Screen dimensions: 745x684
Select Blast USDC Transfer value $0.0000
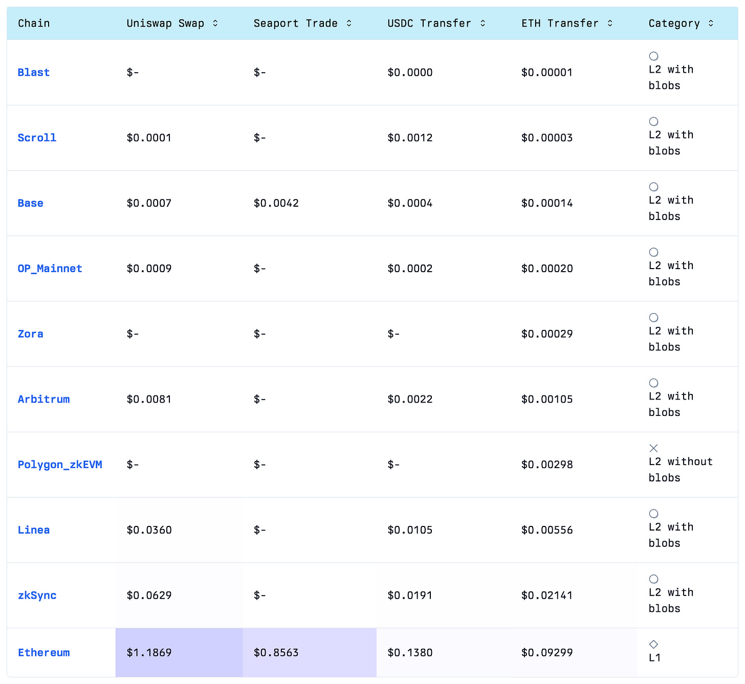410,73
